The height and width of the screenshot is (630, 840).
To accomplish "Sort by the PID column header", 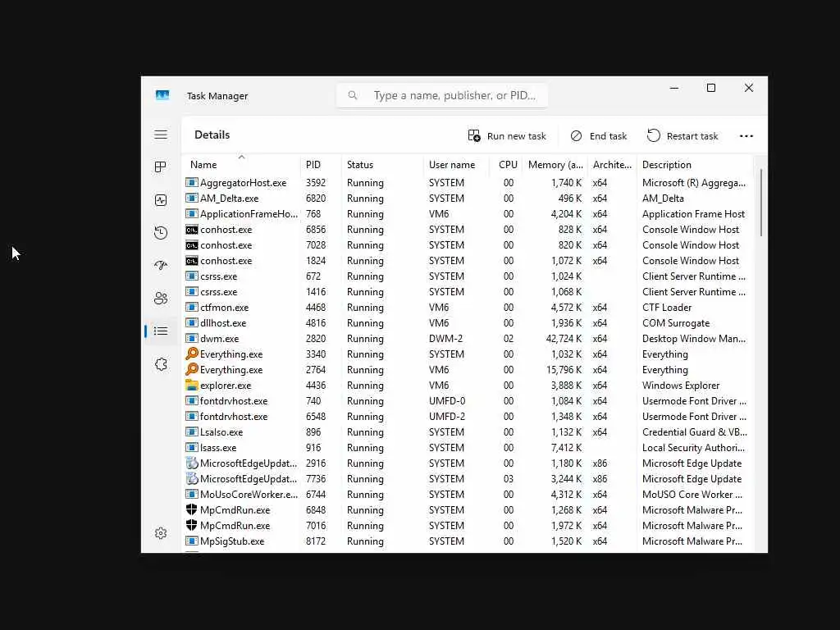I will [321, 164].
